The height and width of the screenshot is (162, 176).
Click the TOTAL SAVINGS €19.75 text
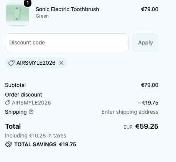(45, 144)
